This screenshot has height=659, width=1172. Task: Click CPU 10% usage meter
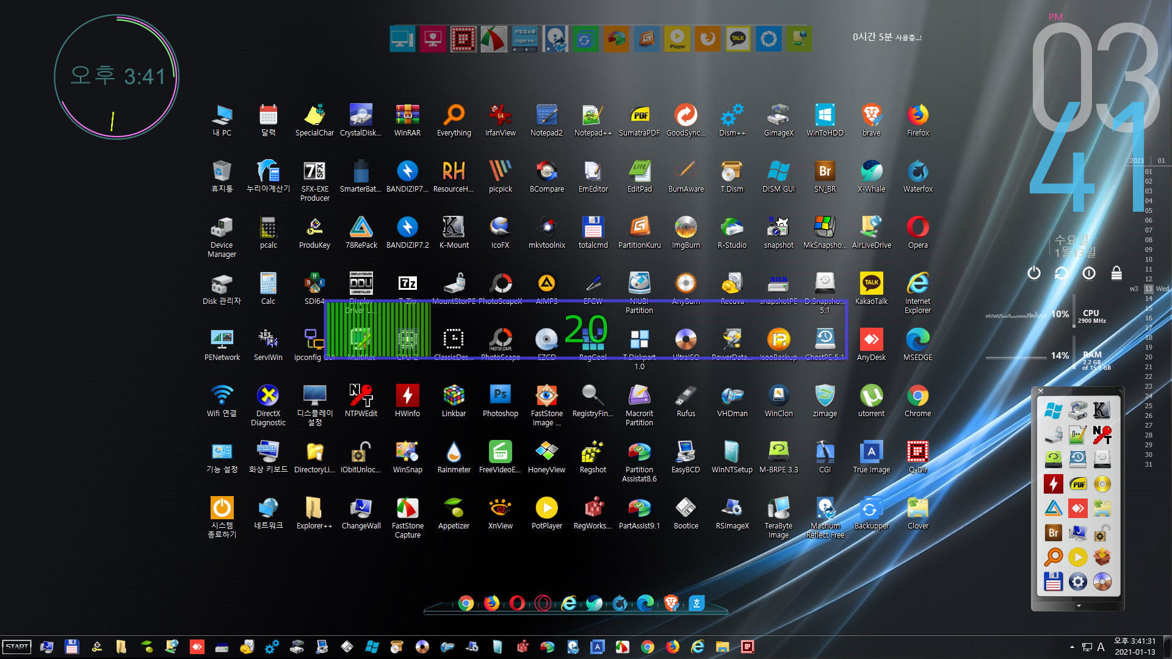coord(1046,315)
